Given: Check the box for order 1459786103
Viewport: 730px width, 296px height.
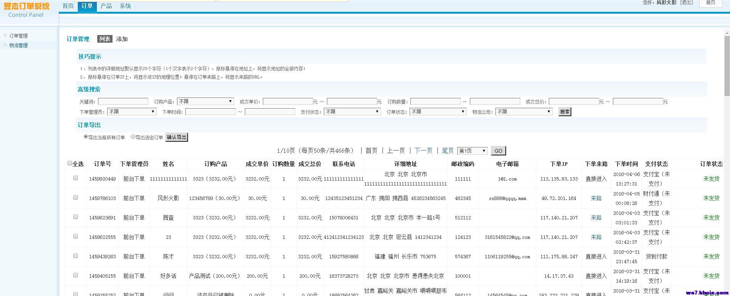Looking at the screenshot, I should 76,197.
